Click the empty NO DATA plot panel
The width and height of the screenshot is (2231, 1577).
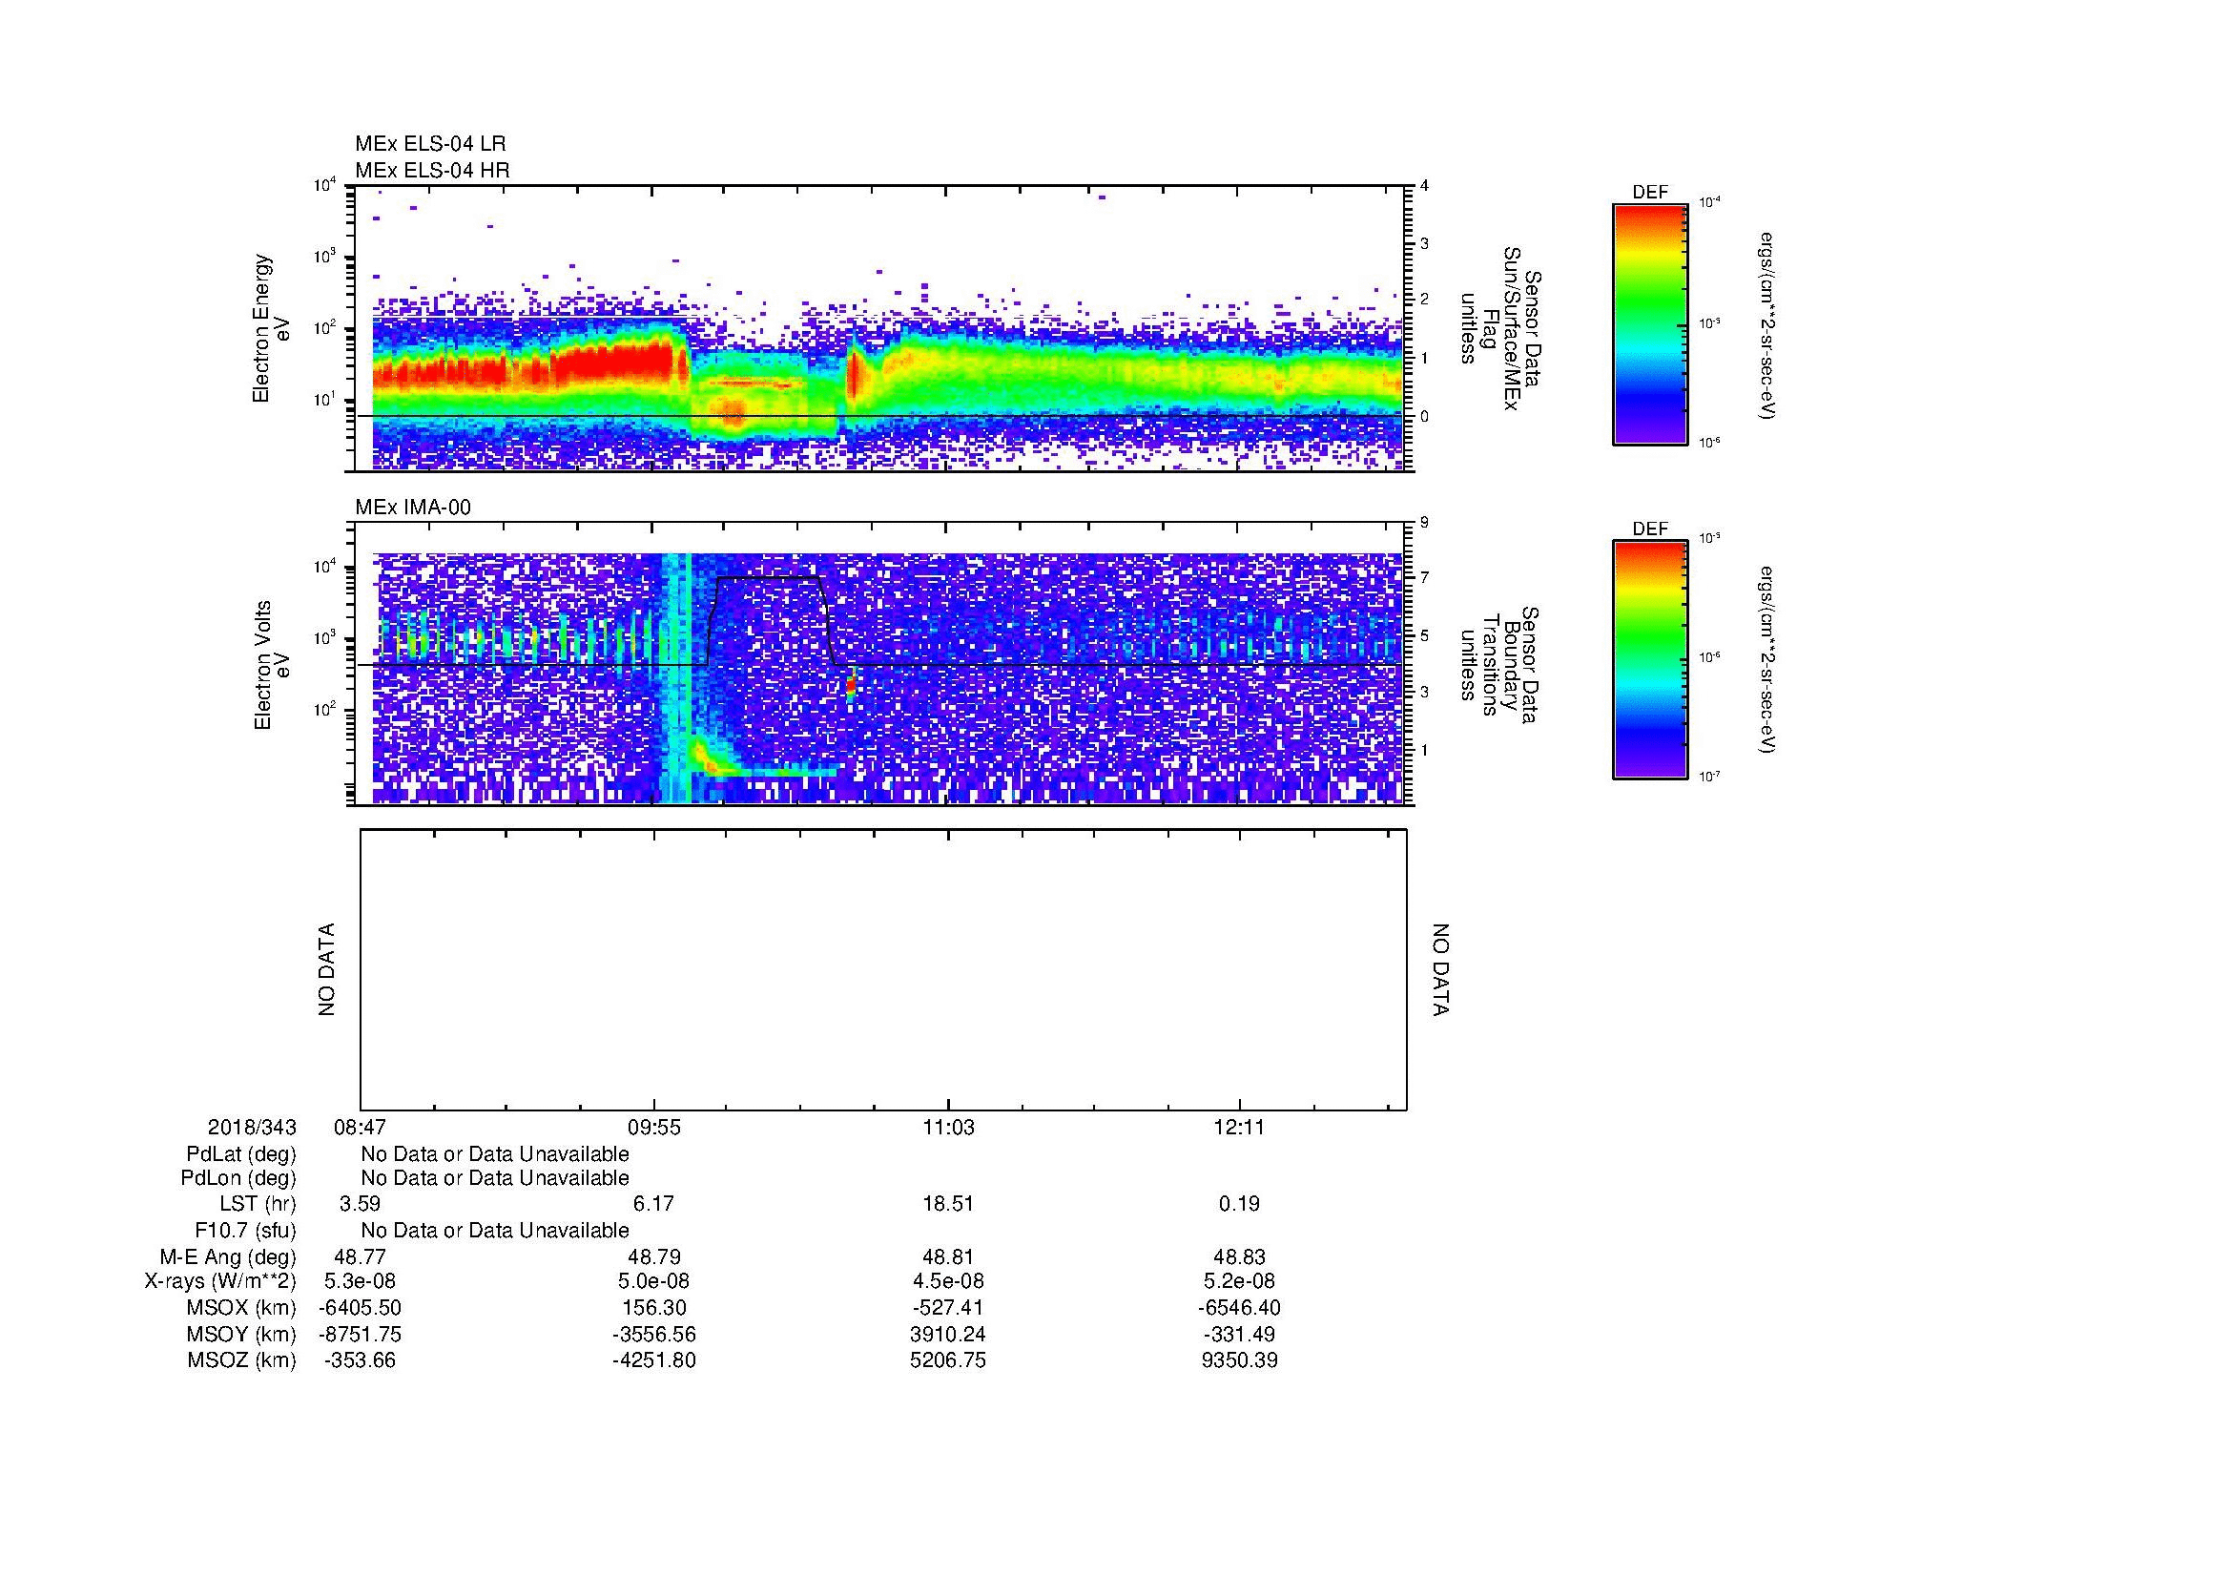(x=883, y=969)
